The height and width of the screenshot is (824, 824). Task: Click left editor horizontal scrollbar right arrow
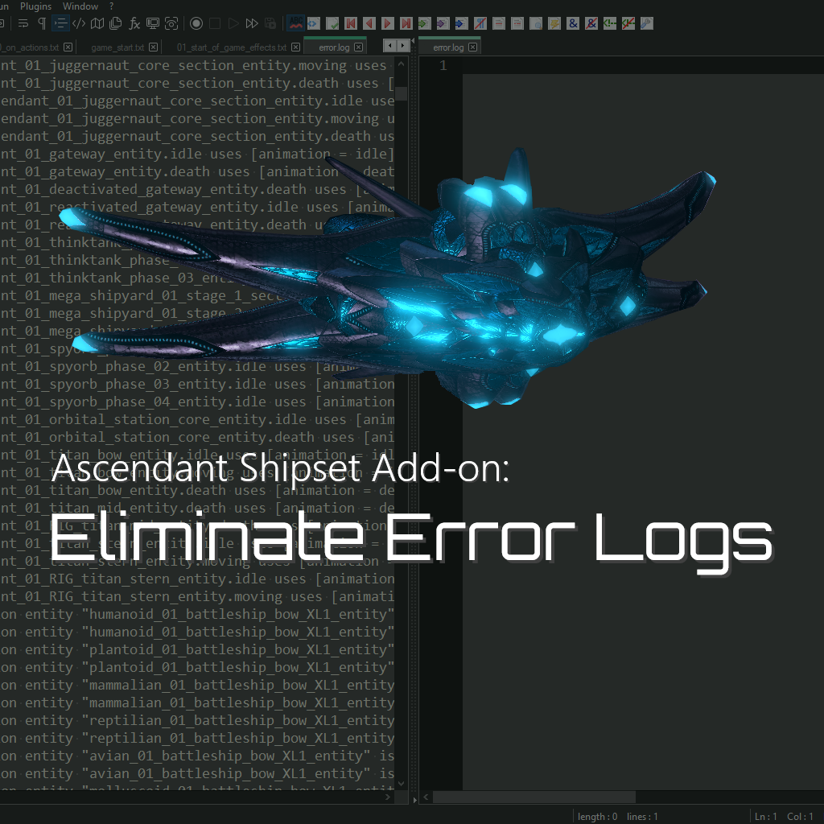coord(388,797)
